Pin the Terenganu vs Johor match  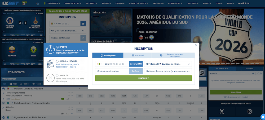click(3, 93)
